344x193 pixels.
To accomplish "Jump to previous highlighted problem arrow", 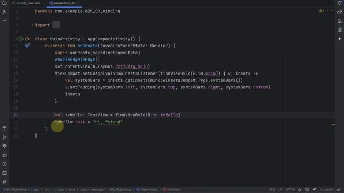I will click(327, 11).
